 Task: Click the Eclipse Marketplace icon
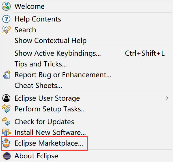coord(6,143)
